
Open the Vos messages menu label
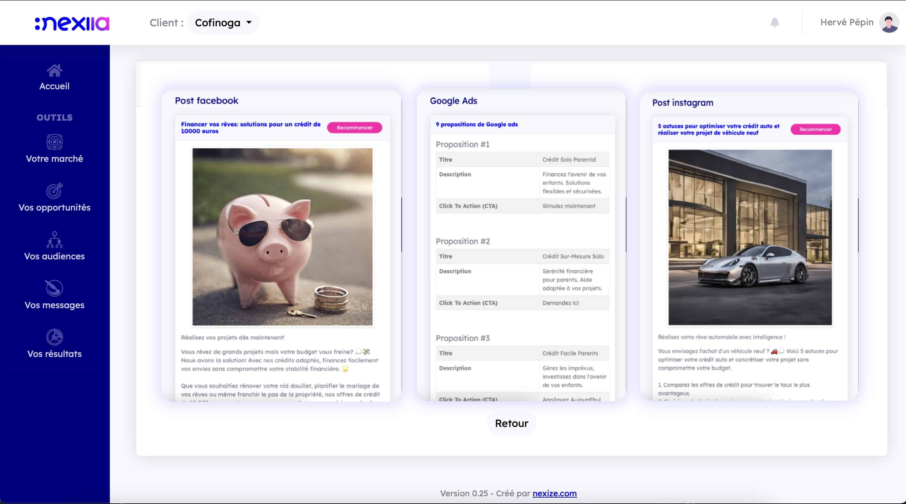click(x=55, y=305)
